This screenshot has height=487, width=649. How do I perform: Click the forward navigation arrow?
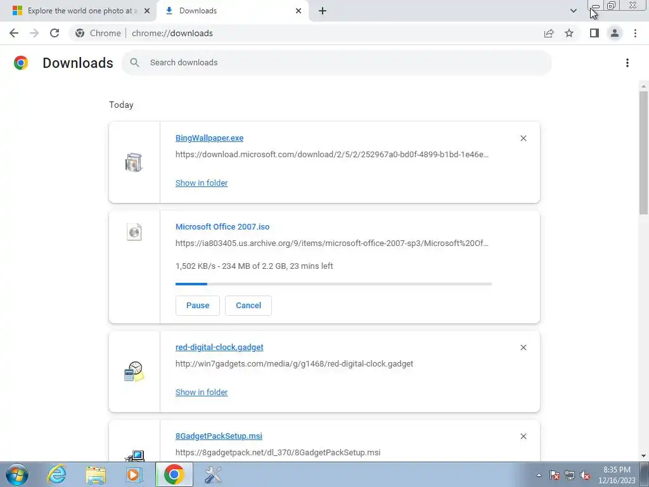tap(34, 33)
